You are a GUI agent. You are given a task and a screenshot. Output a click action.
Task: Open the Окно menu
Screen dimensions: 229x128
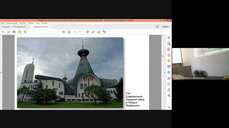point(38,23)
